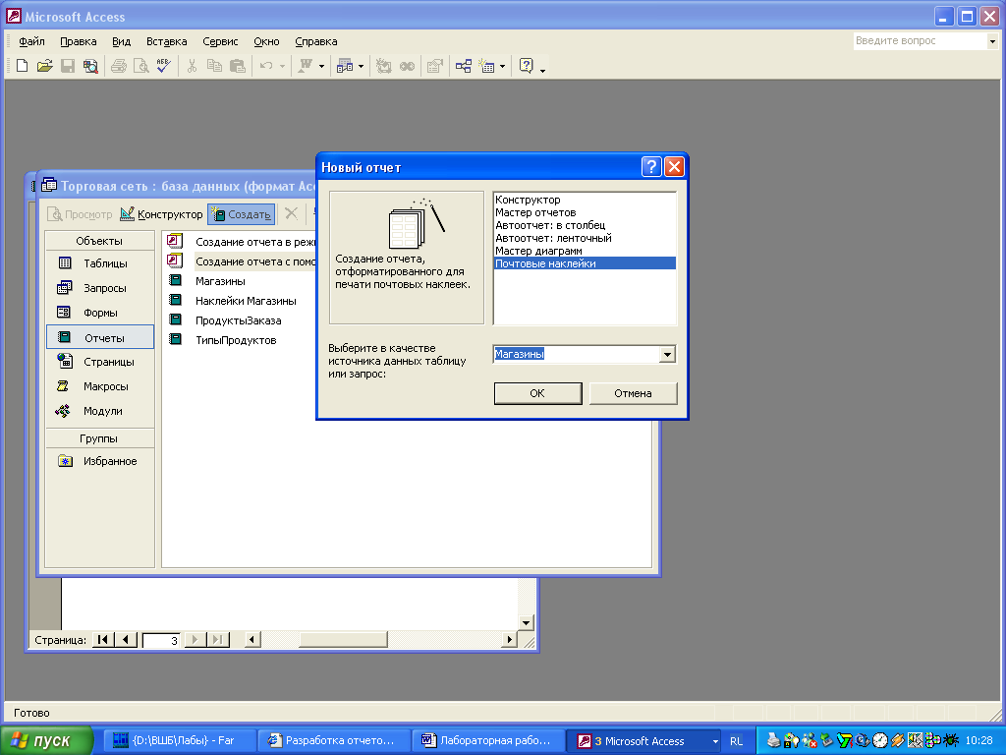Open the Избранное group
Image resolution: width=1006 pixels, height=755 pixels.
[x=100, y=461]
